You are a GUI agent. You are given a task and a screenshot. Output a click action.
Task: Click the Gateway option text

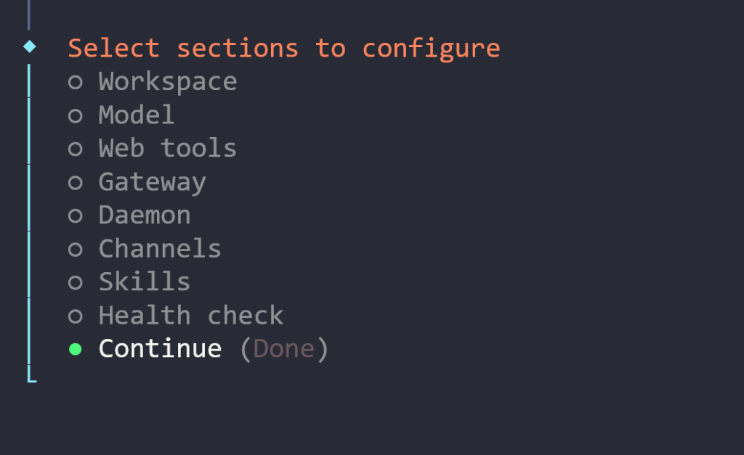click(153, 181)
